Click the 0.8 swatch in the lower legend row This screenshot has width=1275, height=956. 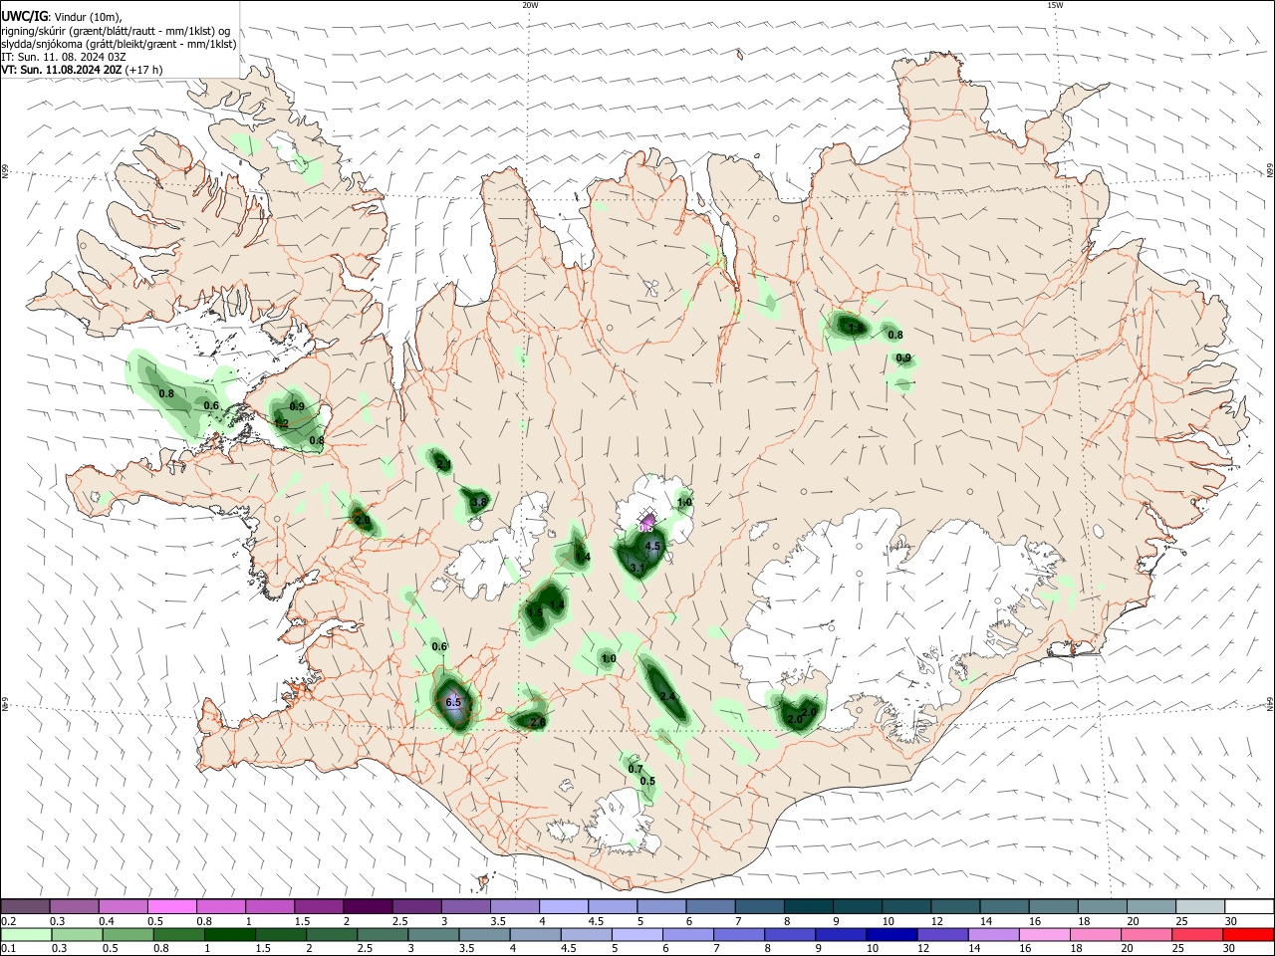176,934
